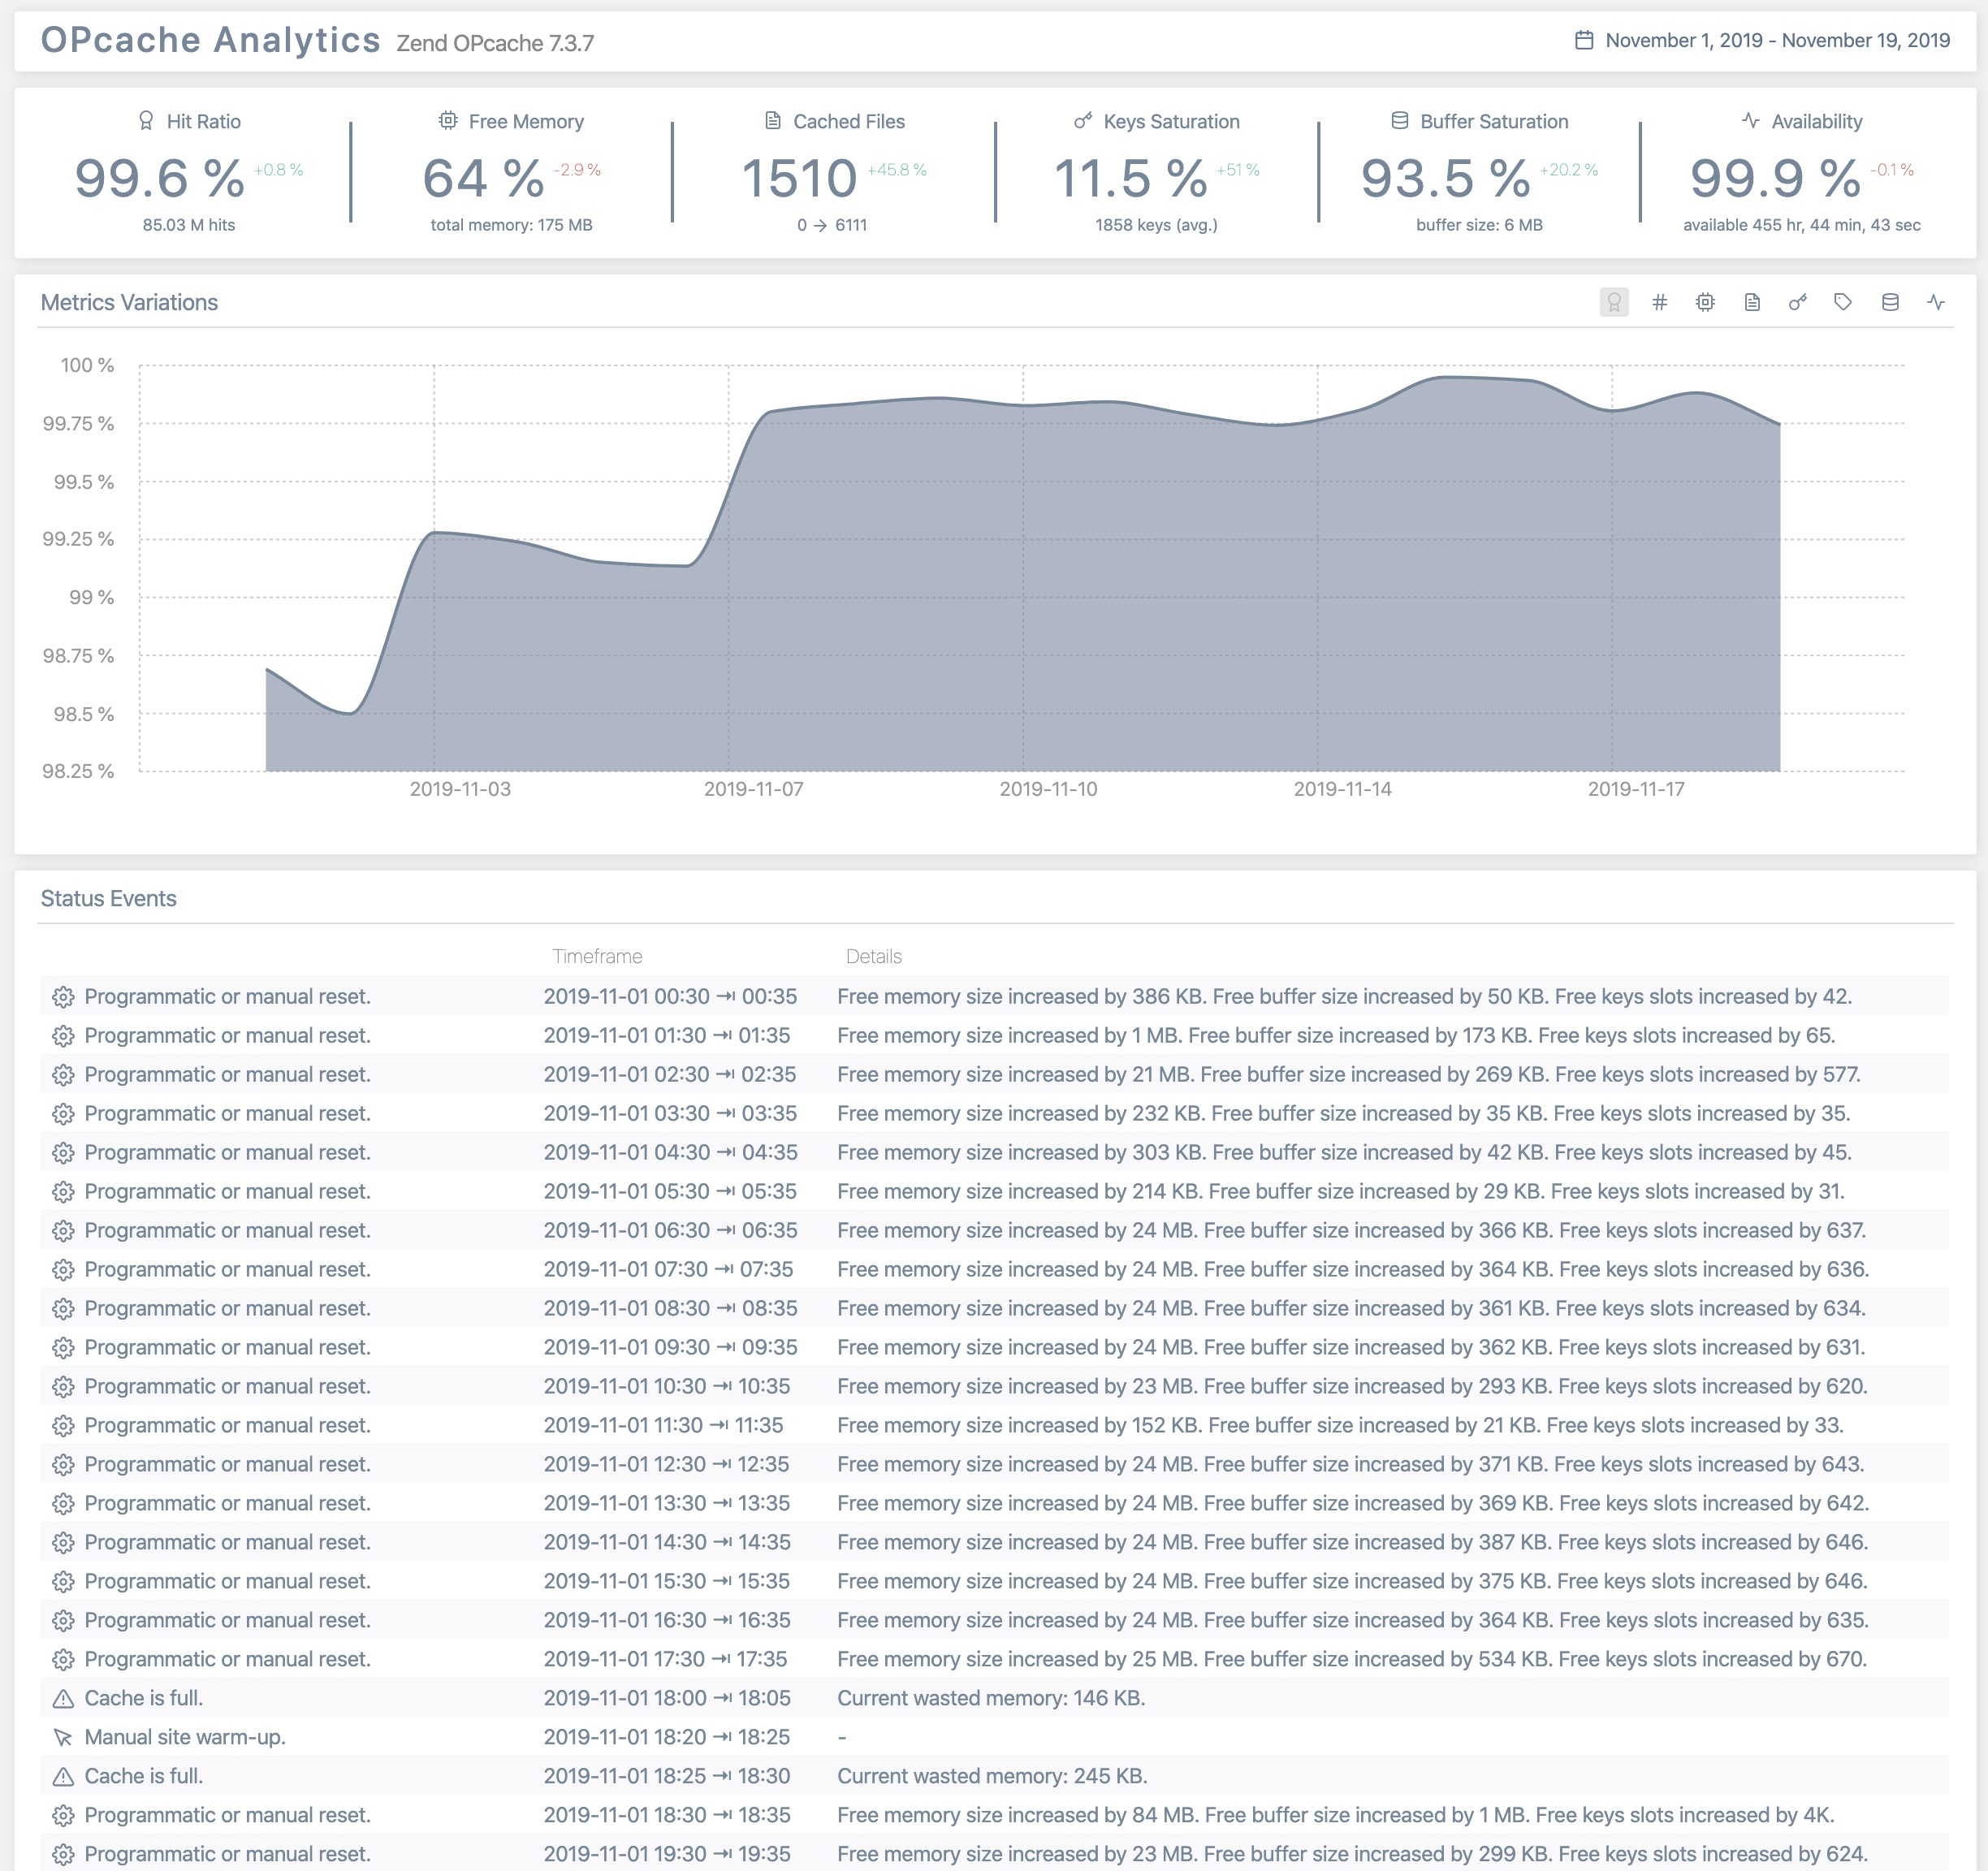Click the Free Memory chip icon in summary
The width and height of the screenshot is (1988, 1871).
tap(448, 121)
